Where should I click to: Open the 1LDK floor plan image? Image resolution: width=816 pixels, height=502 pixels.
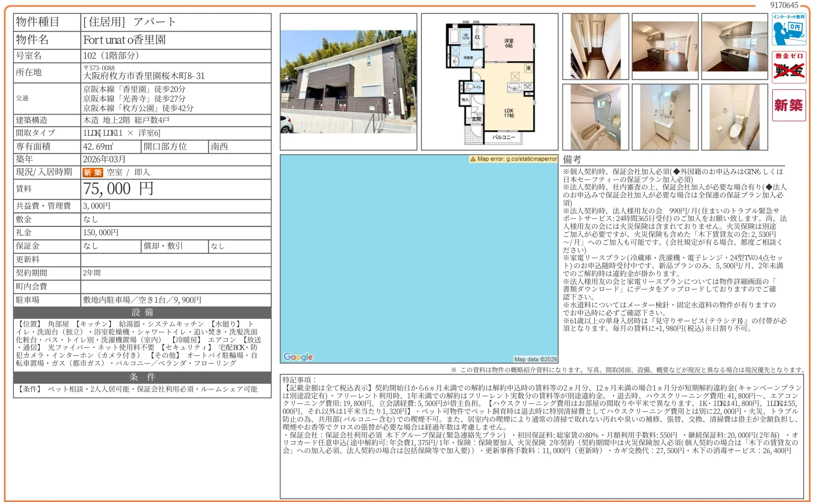coord(489,82)
